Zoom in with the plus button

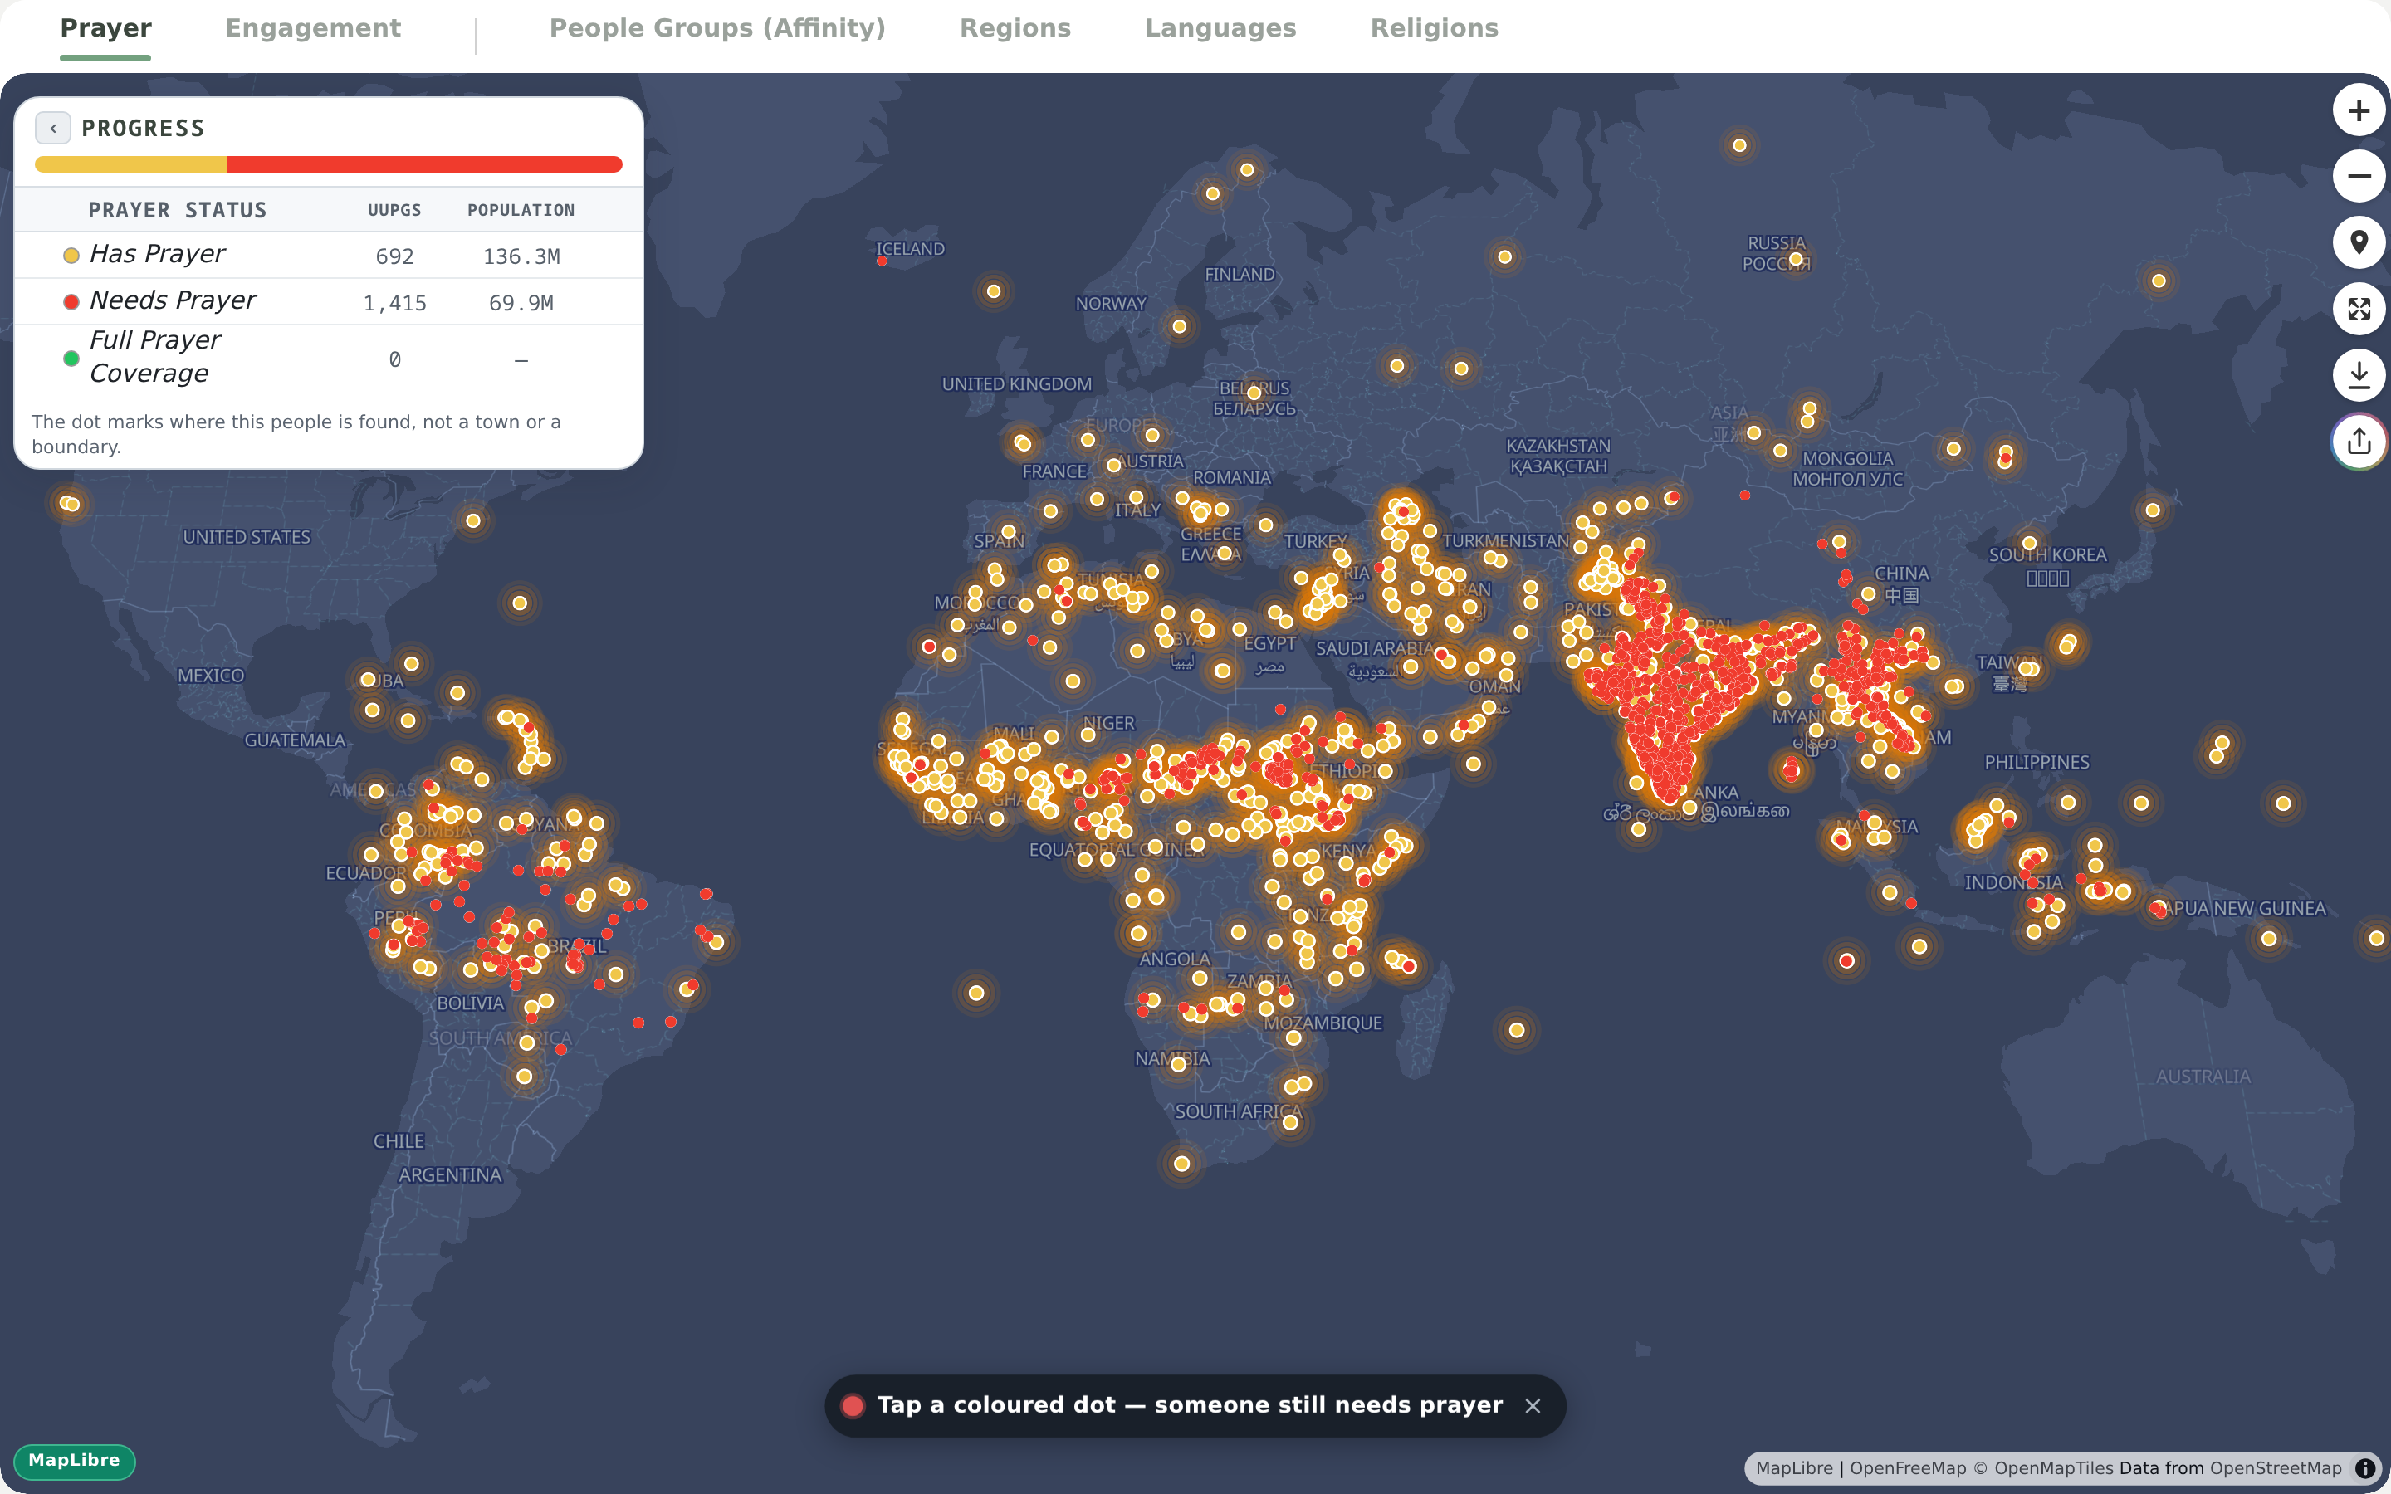pyautogui.click(x=2359, y=110)
